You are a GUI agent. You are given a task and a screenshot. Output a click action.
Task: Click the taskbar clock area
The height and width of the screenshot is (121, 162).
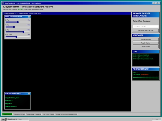[157, 119]
